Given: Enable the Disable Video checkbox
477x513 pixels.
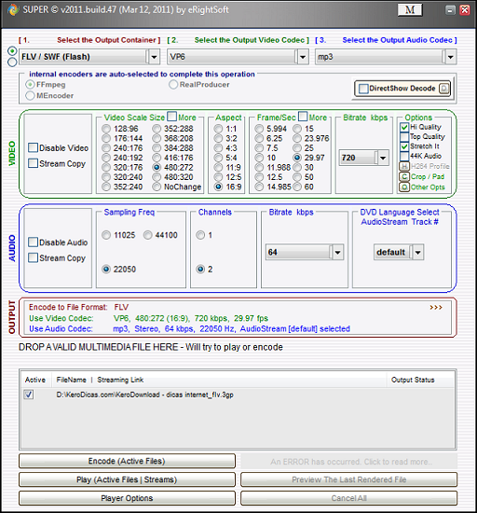Looking at the screenshot, I should [x=33, y=147].
